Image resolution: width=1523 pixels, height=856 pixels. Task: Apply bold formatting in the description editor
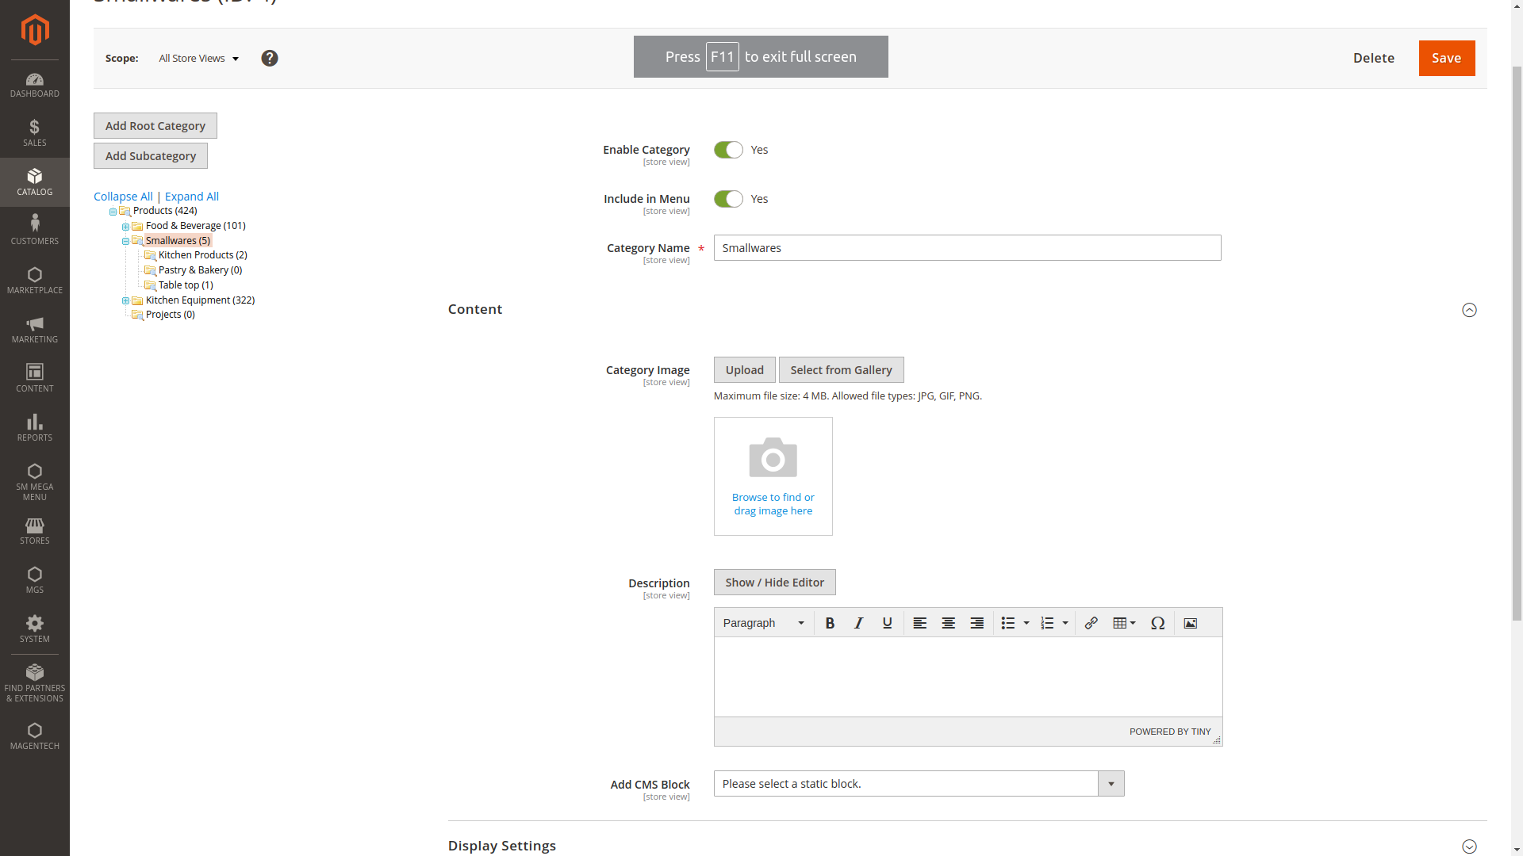coord(830,623)
